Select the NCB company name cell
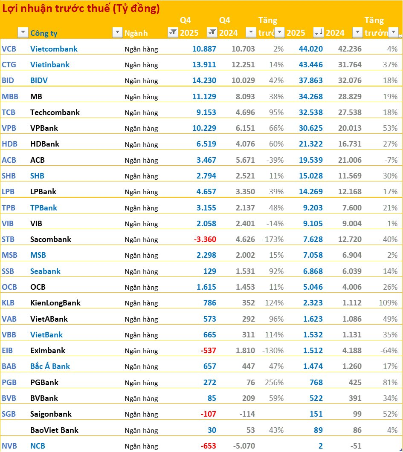The width and height of the screenshot is (403, 452). pos(38,446)
